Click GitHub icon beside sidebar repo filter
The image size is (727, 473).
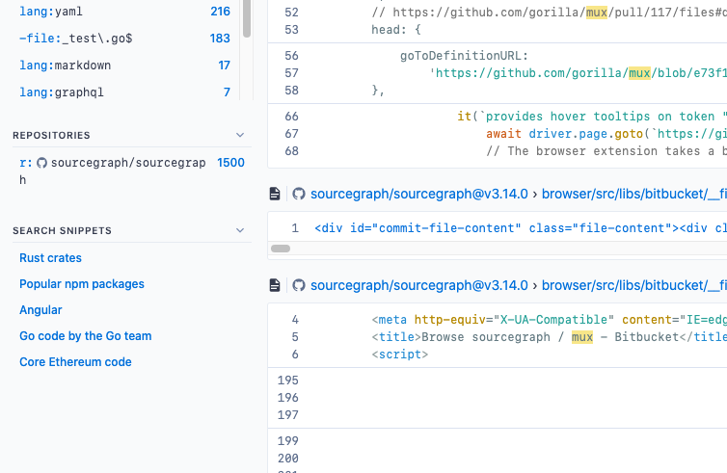pos(41,163)
